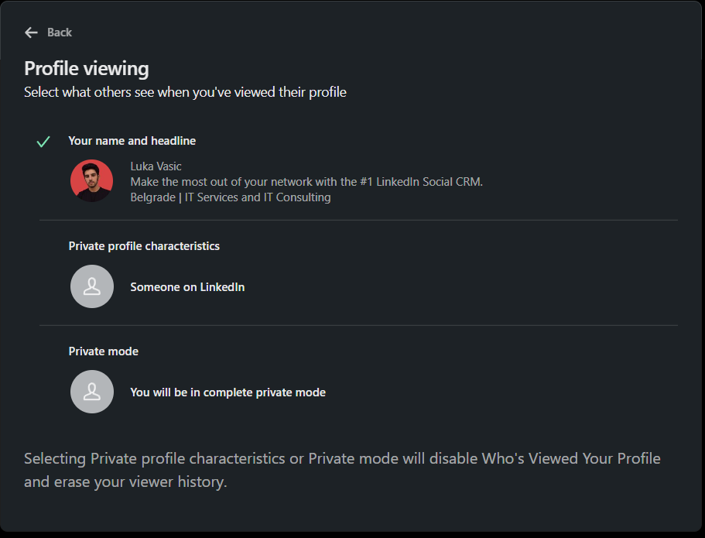Viewport: 705px width, 538px height.
Task: Select the 'Your name and headline' option
Action: pyautogui.click(x=132, y=141)
